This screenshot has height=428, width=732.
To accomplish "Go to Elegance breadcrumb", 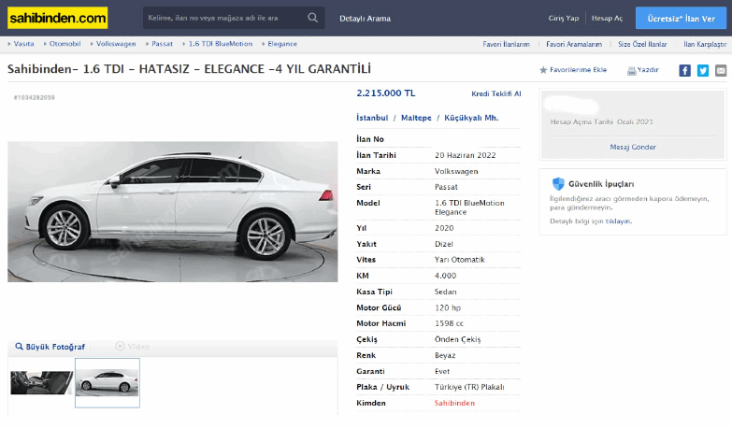I will pyautogui.click(x=282, y=44).
